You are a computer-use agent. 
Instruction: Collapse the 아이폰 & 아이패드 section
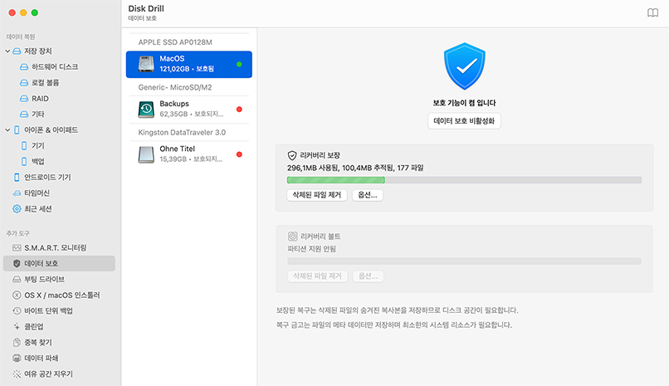tap(7, 130)
